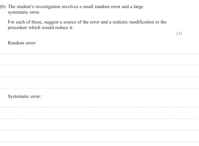This screenshot has height=146, width=199.
Task: Select the "Systematic error:" heading
Action: point(24,96)
